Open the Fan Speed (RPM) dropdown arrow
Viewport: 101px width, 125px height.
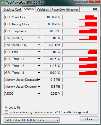pos(39,45)
